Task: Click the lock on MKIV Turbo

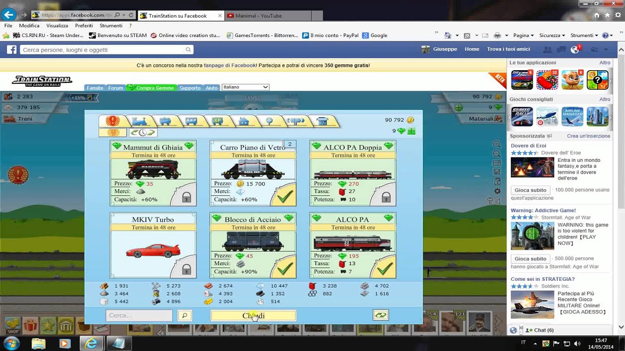Action: [186, 269]
